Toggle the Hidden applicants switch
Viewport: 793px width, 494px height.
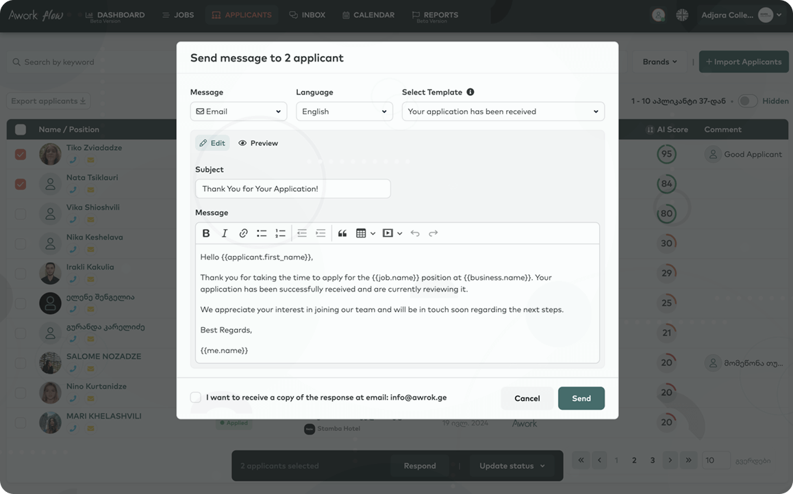pos(747,101)
